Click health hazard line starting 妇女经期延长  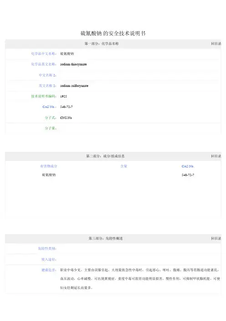click(77, 288)
